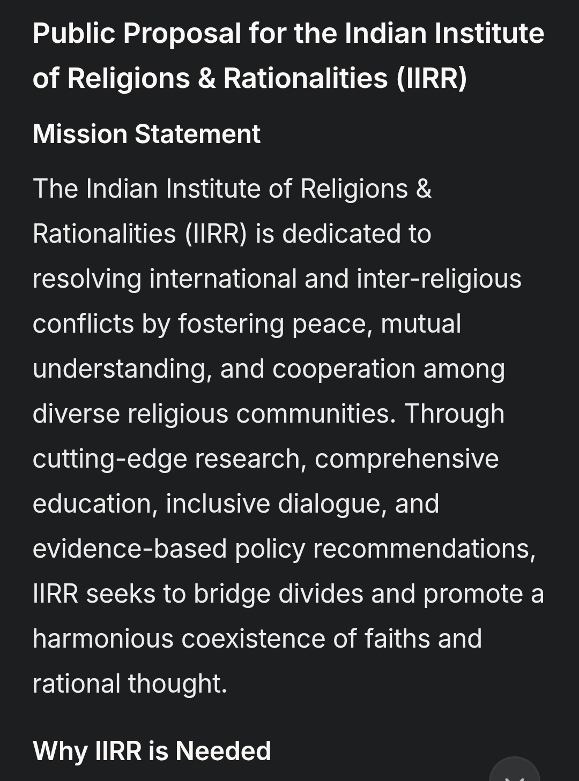Viewport: 579px width, 781px height.
Task: Click the word 'comprehensive' in the paragraph
Action: [x=406, y=459]
